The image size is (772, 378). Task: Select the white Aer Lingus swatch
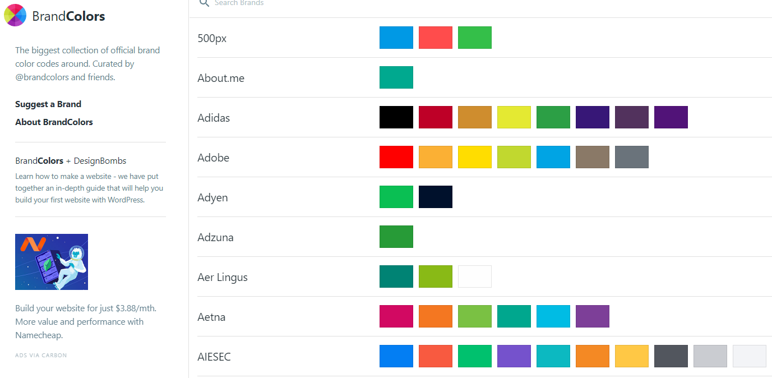pyautogui.click(x=475, y=276)
